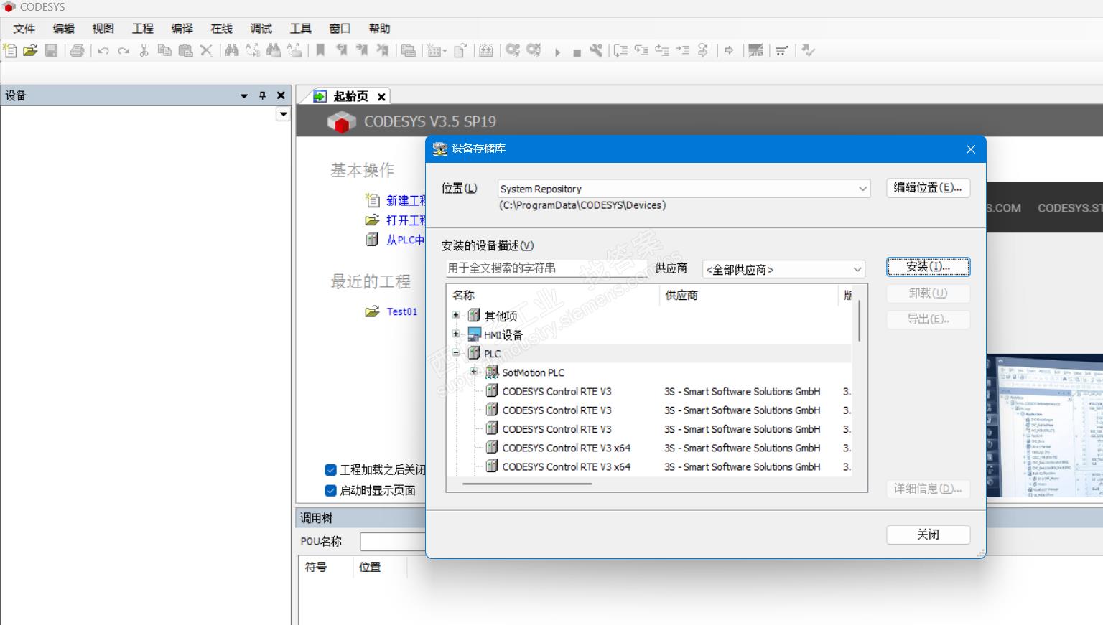Open the 帮助 menu
This screenshot has width=1103, height=625.
(x=380, y=29)
